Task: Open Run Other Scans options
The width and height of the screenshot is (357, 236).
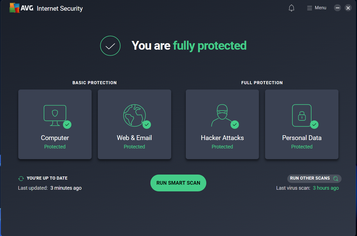Action: click(x=314, y=178)
